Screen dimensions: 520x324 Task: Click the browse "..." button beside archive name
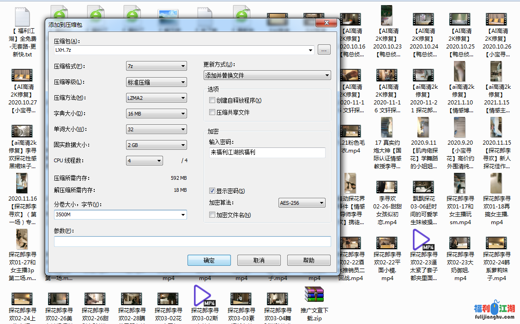coord(324,50)
